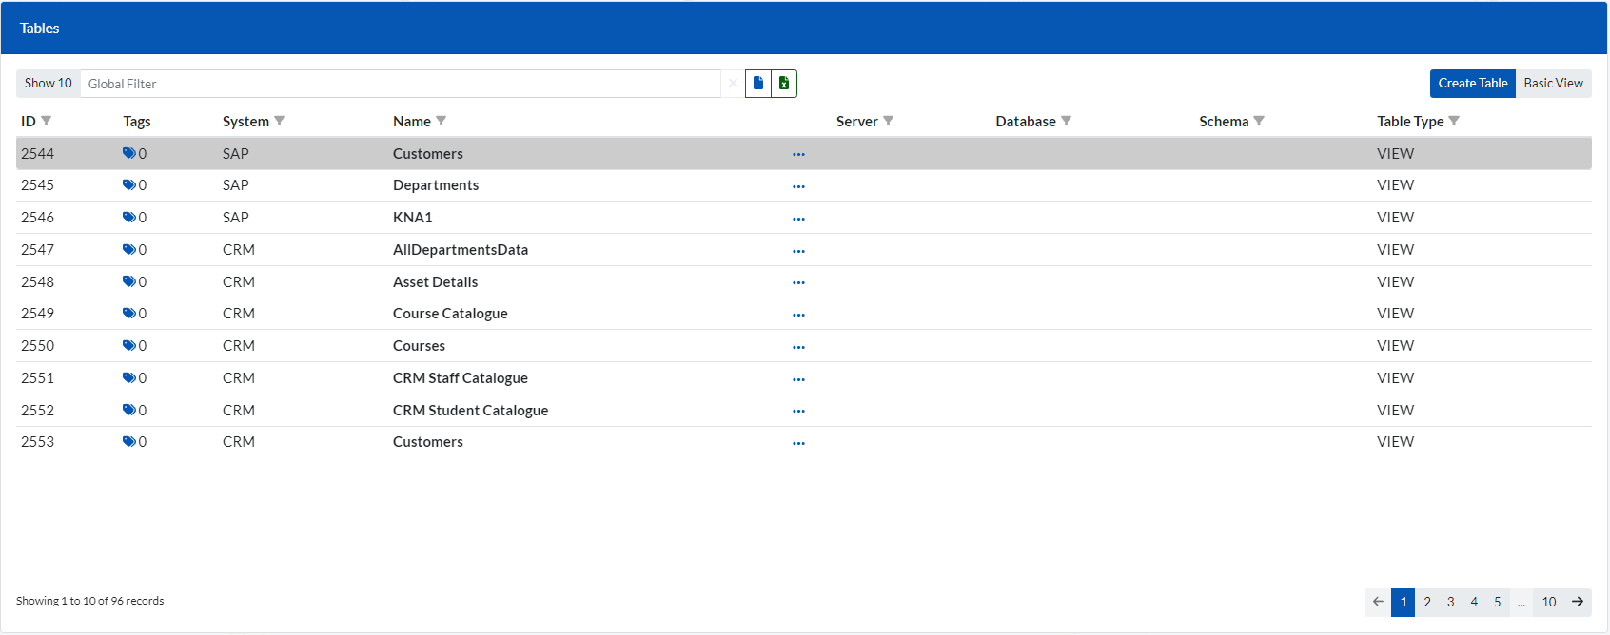
Task: Open the Show 10 page size selector
Action: [x=49, y=84]
